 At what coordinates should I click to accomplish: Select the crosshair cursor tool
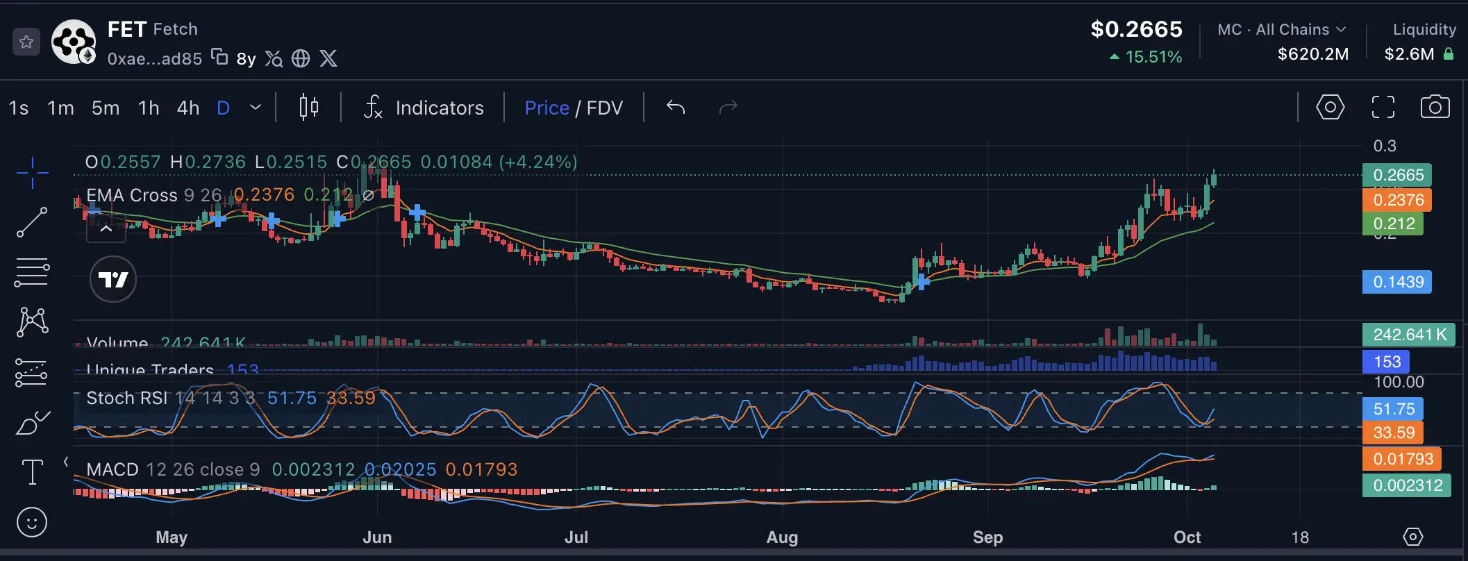coord(32,172)
